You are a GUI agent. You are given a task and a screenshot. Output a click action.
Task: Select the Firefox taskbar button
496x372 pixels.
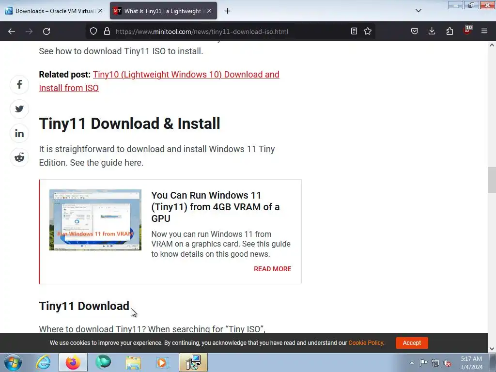tap(73, 362)
